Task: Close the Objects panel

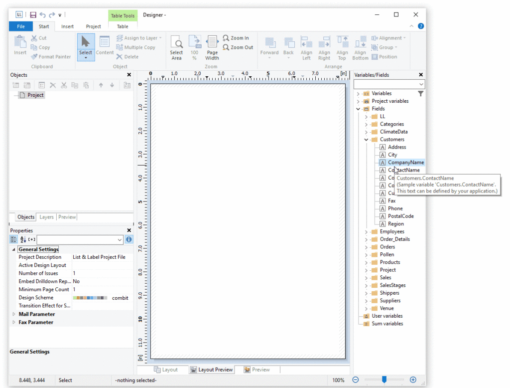Action: [129, 75]
